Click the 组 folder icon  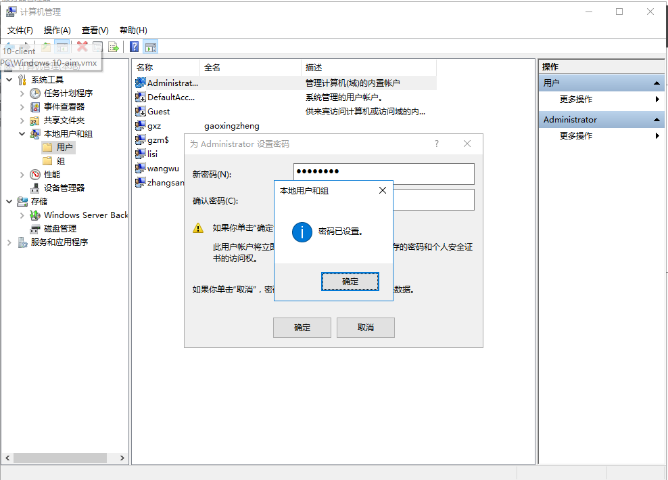(x=48, y=161)
